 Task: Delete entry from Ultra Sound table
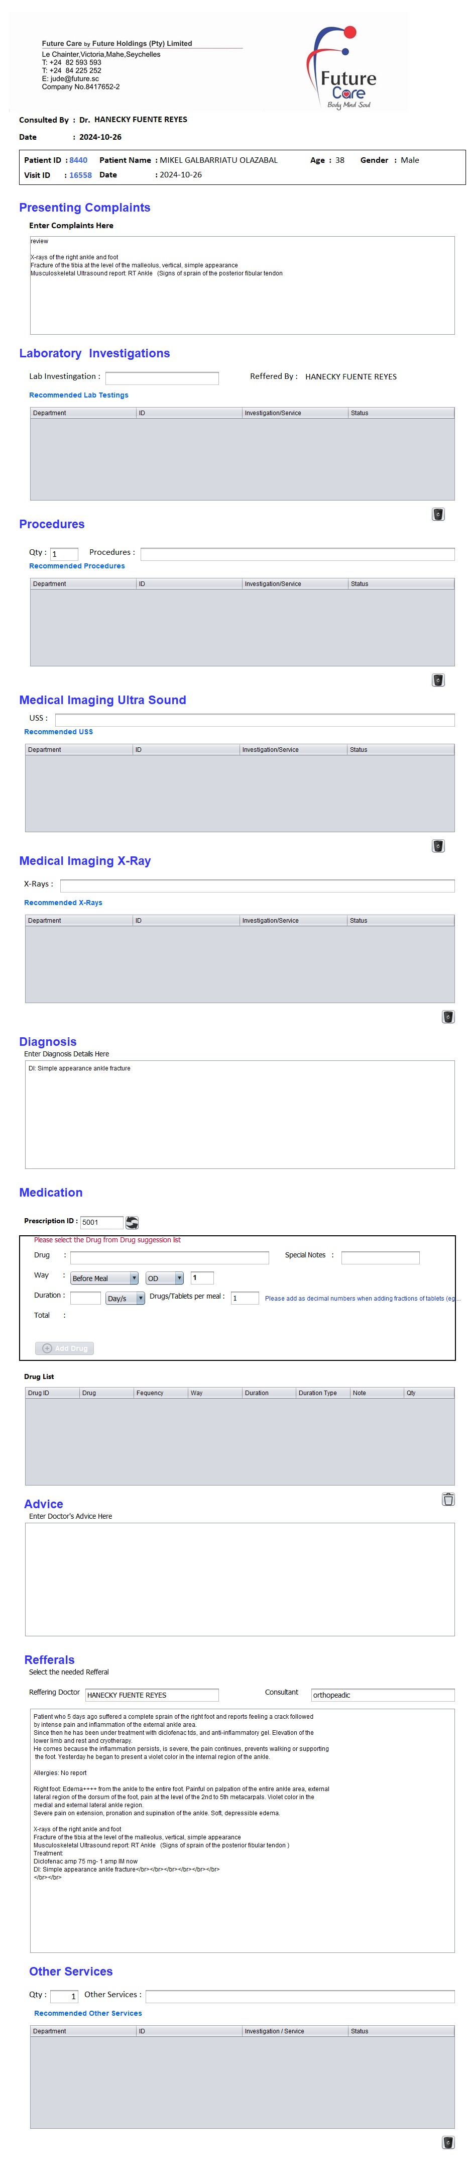coord(437,846)
